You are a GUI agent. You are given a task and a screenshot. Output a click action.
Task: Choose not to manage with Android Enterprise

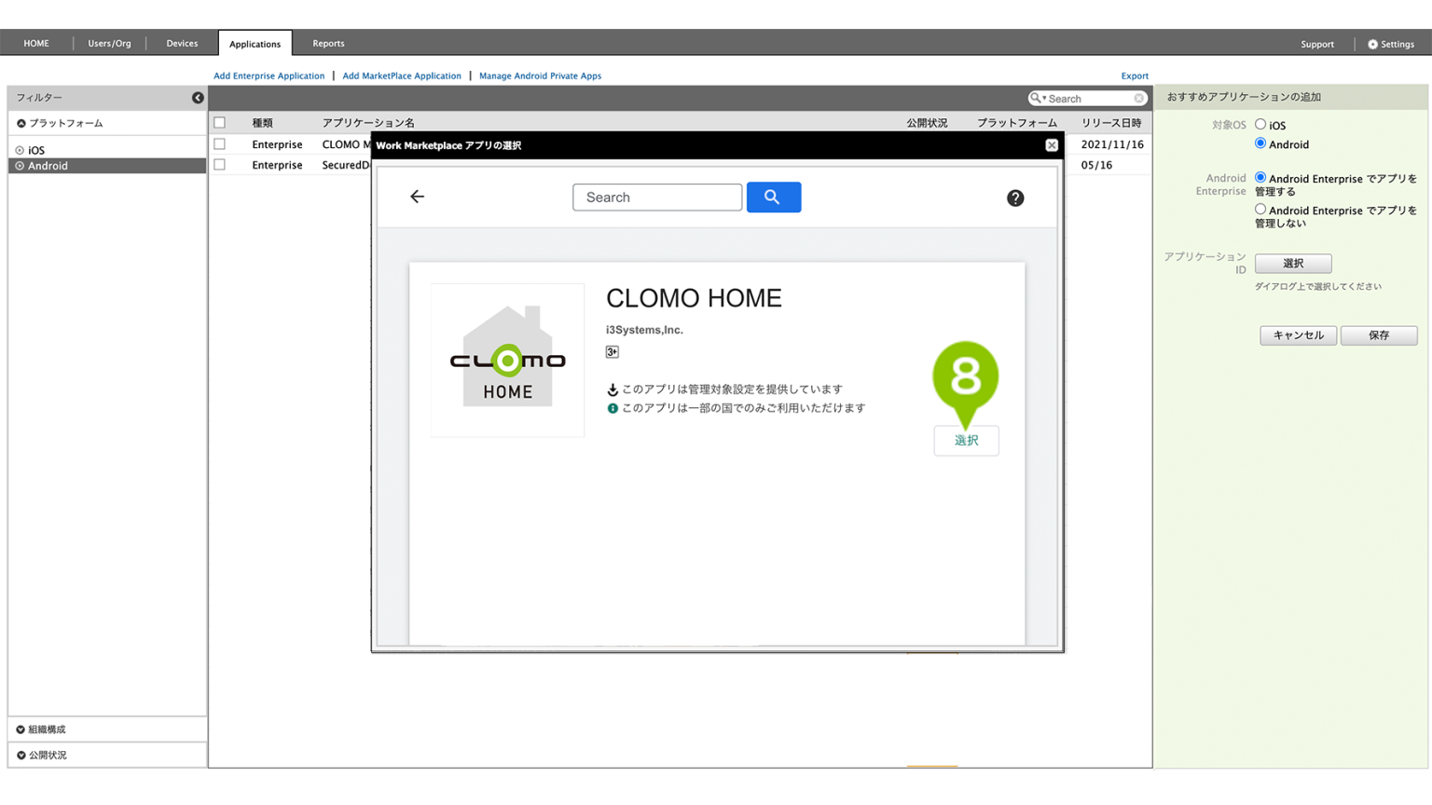tap(1260, 211)
